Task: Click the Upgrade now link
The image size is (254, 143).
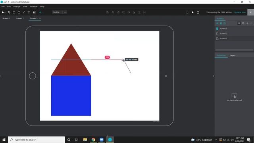Action: [240, 12]
